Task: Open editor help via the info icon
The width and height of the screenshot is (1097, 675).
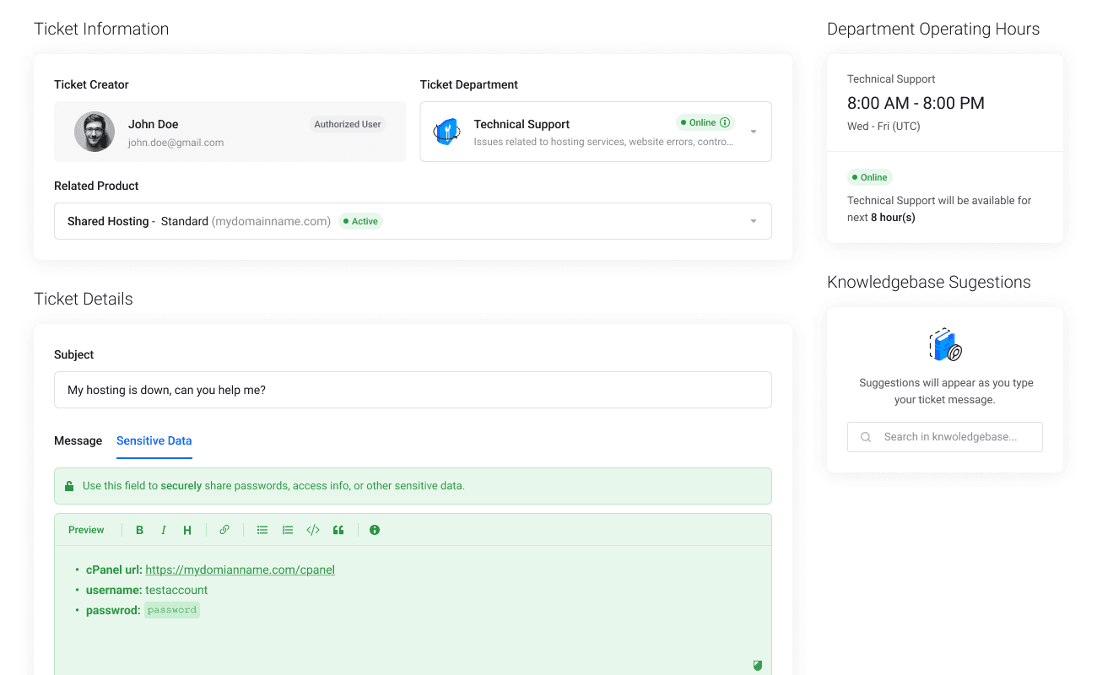Action: 375,530
